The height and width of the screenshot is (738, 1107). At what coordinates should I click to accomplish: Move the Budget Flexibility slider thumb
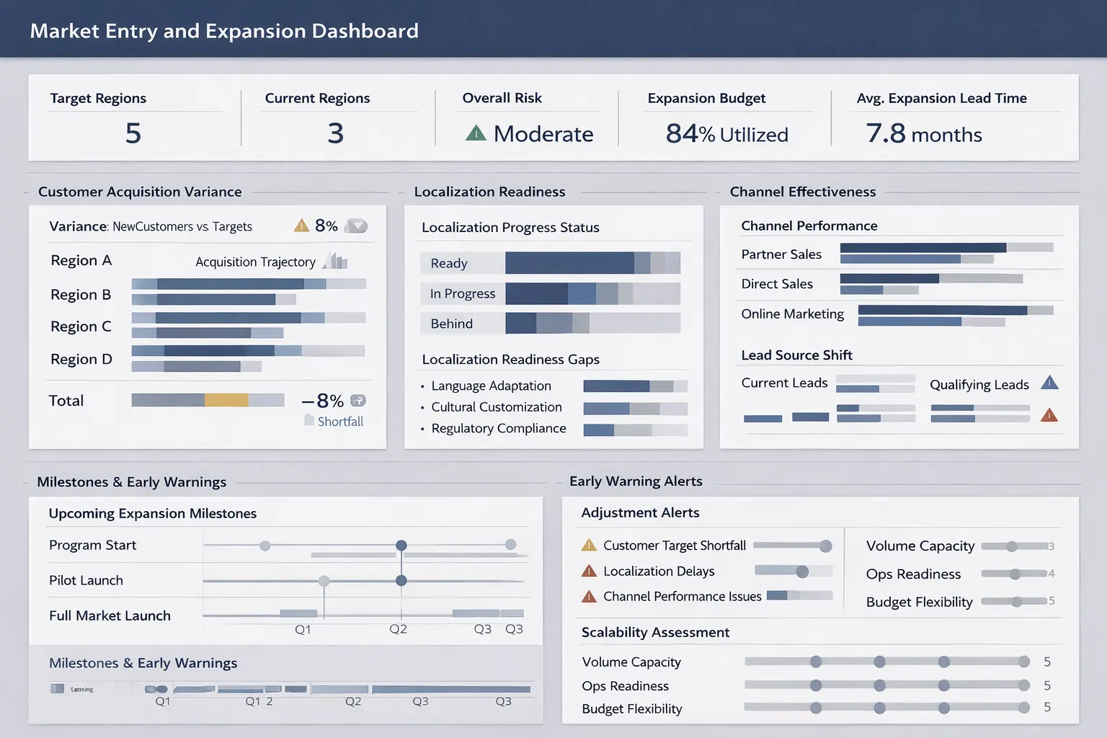[x=1018, y=602]
